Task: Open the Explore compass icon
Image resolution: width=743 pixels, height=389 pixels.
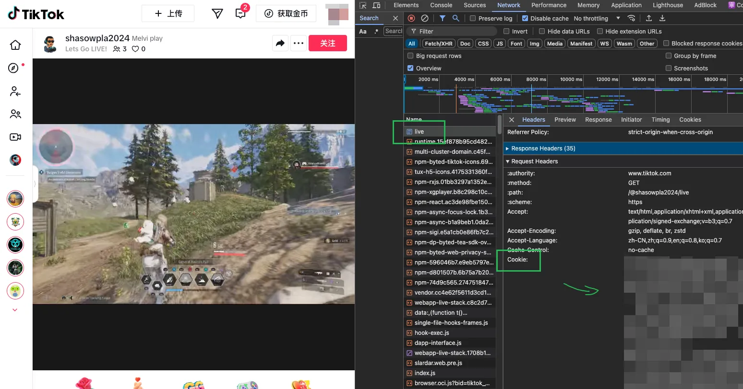Action: point(14,68)
